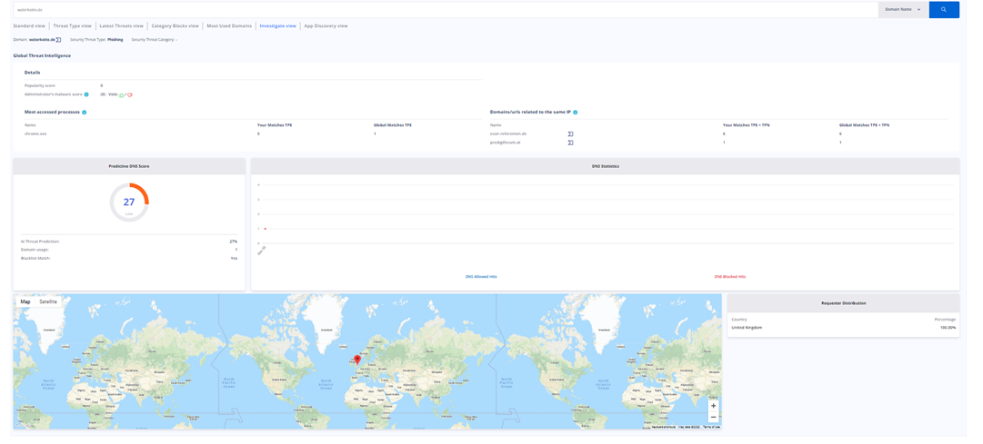983x444 pixels.
Task: Click the Popularity score label
Action: pos(37,85)
